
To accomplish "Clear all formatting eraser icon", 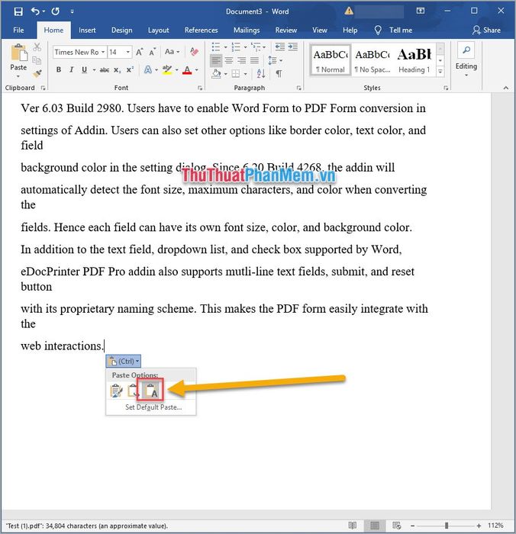I will [195, 52].
